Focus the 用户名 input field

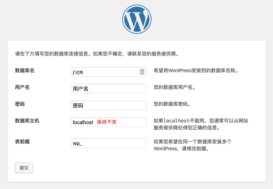click(109, 89)
